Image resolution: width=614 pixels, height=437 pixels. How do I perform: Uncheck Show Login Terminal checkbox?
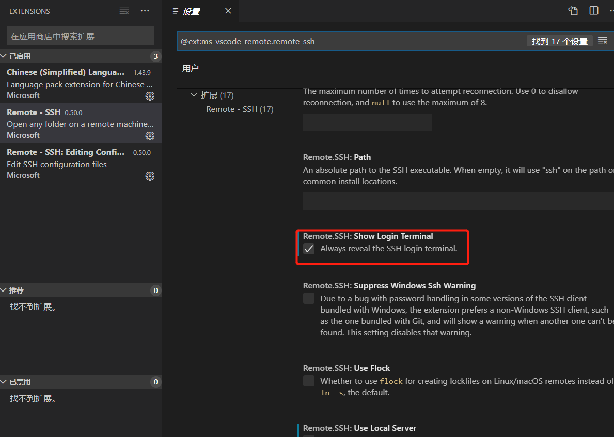[x=309, y=249]
